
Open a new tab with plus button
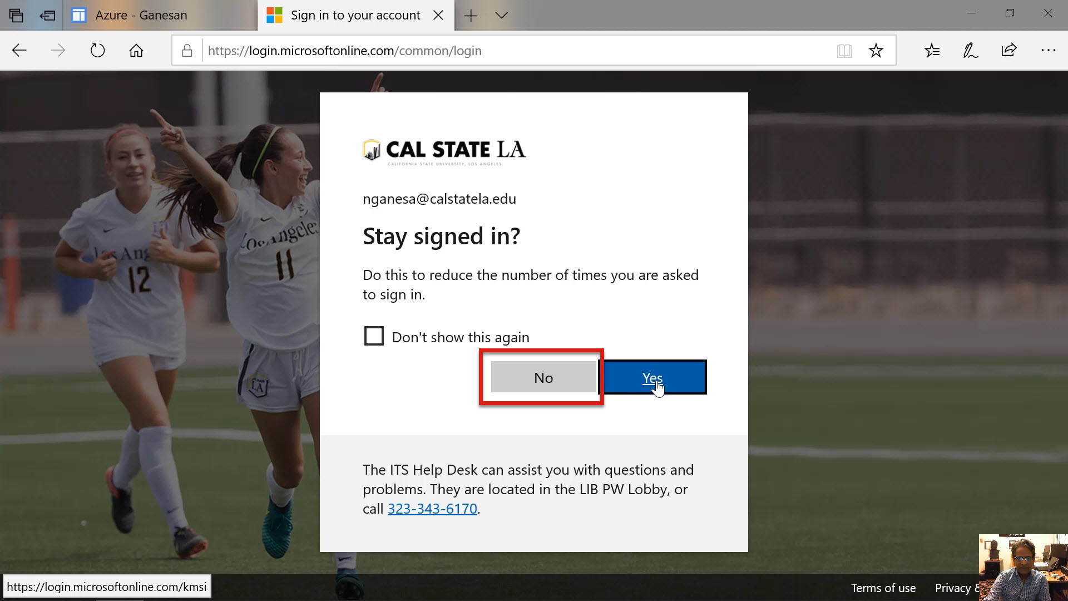[x=471, y=15]
